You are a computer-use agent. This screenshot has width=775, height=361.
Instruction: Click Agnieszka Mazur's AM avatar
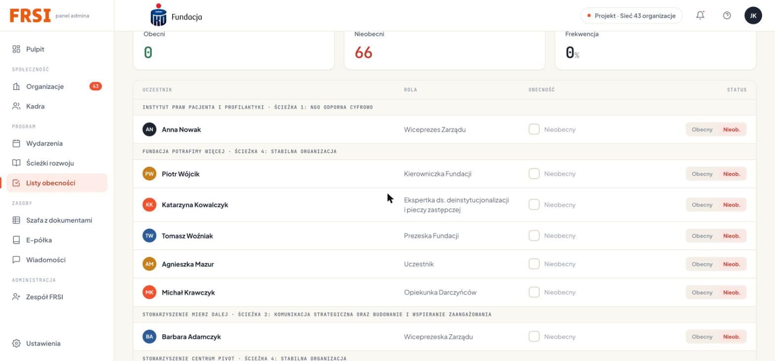149,264
